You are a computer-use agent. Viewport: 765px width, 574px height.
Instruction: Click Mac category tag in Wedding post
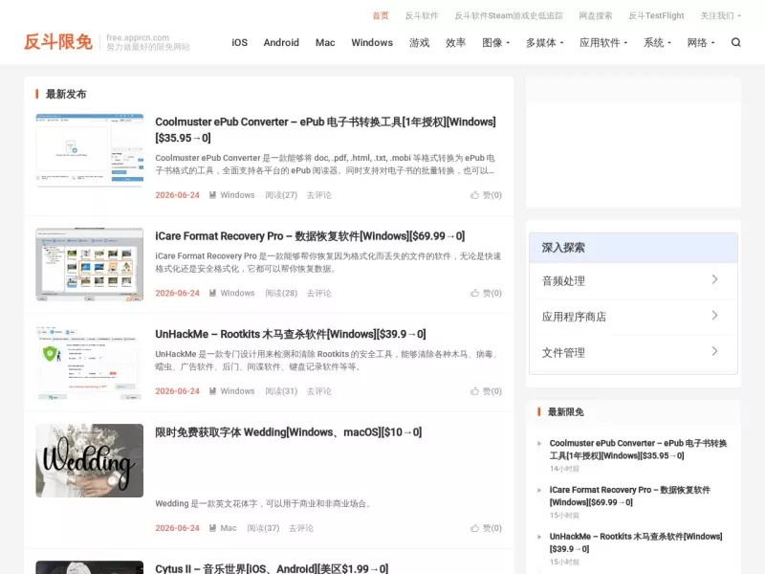coord(229,529)
